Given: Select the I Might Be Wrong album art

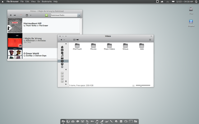Looking at the screenshot, I should click(15, 40).
